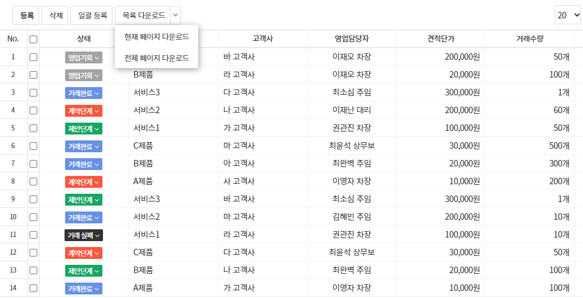The height and width of the screenshot is (298, 583).
Task: Click B제품 in row 2
Action: click(143, 75)
